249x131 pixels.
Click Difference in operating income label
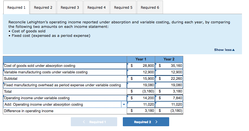[29, 111]
